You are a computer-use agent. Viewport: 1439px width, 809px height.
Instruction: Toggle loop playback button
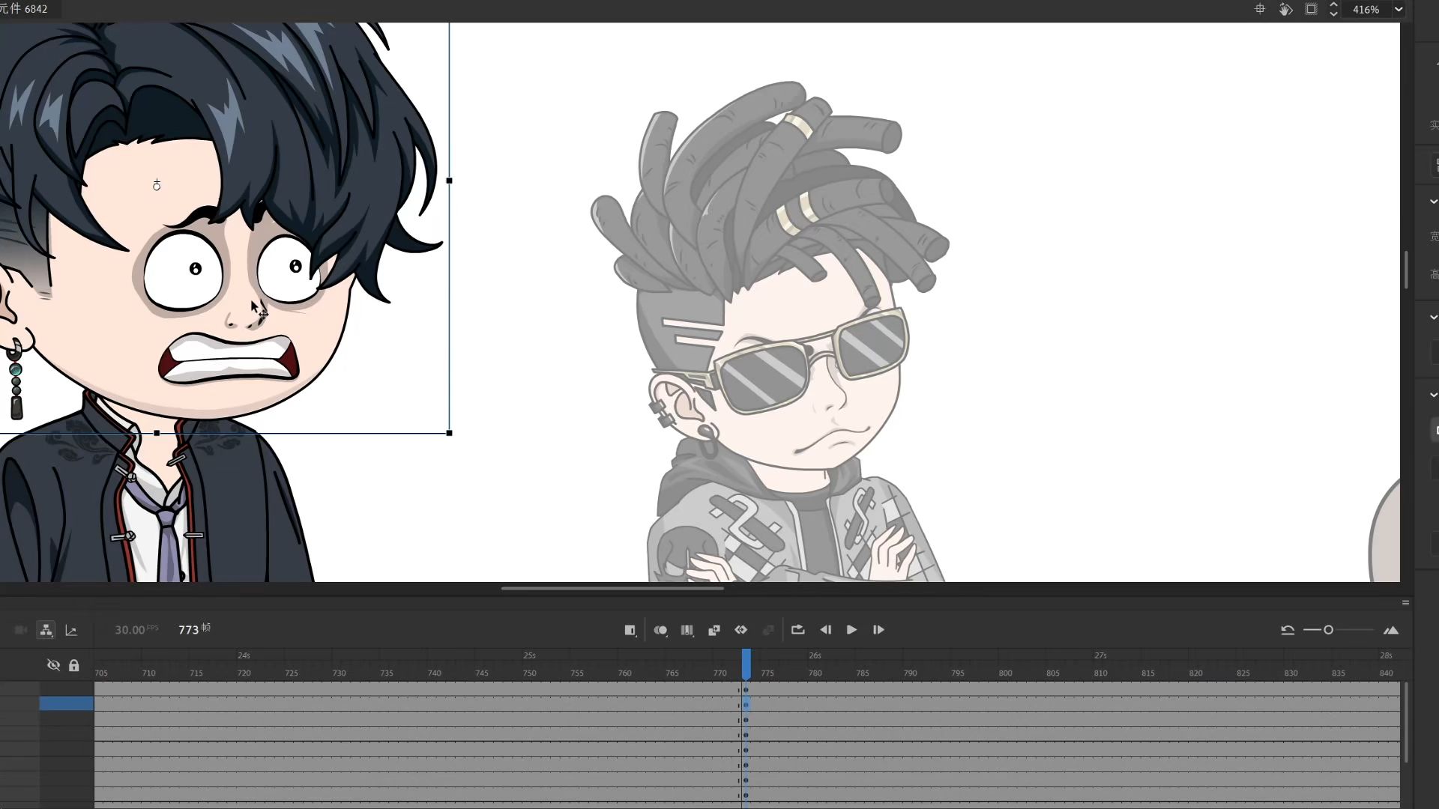click(797, 630)
